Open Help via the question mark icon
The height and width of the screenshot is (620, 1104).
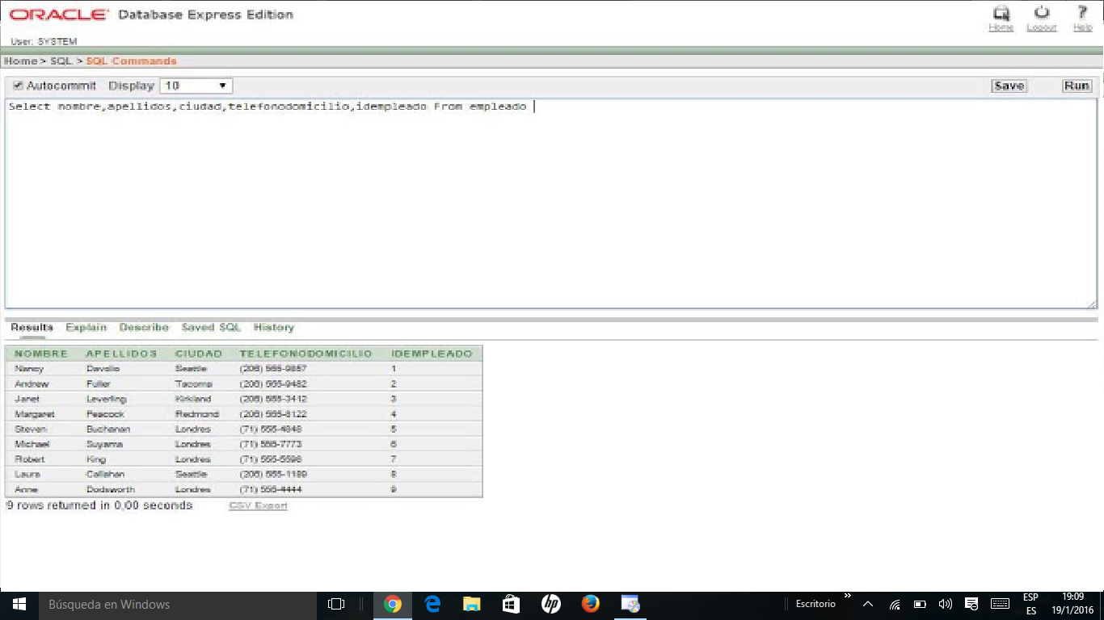pyautogui.click(x=1082, y=18)
